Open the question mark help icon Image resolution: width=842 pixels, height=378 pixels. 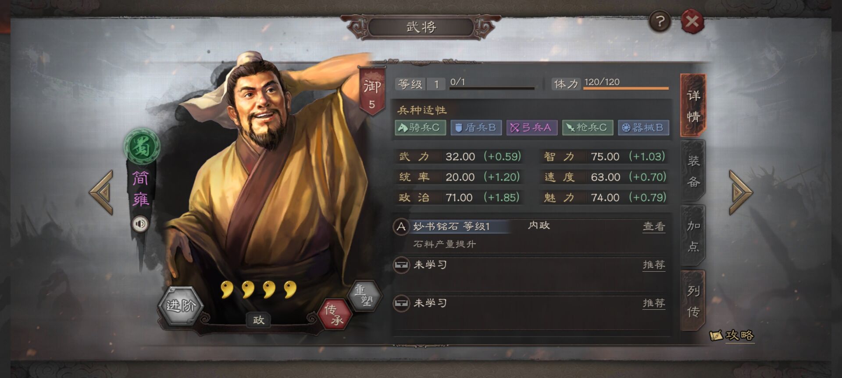pyautogui.click(x=660, y=21)
